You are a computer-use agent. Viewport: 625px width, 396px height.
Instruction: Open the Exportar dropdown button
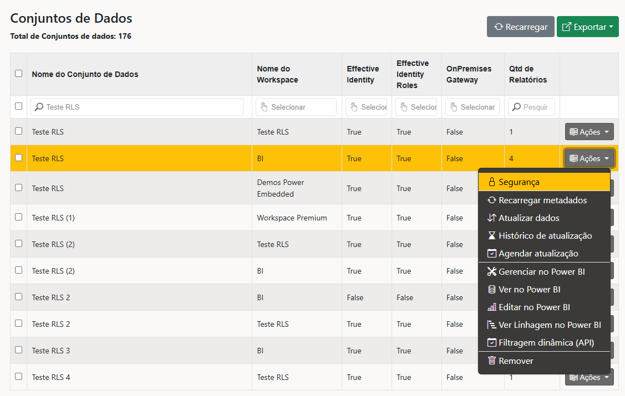pyautogui.click(x=587, y=27)
